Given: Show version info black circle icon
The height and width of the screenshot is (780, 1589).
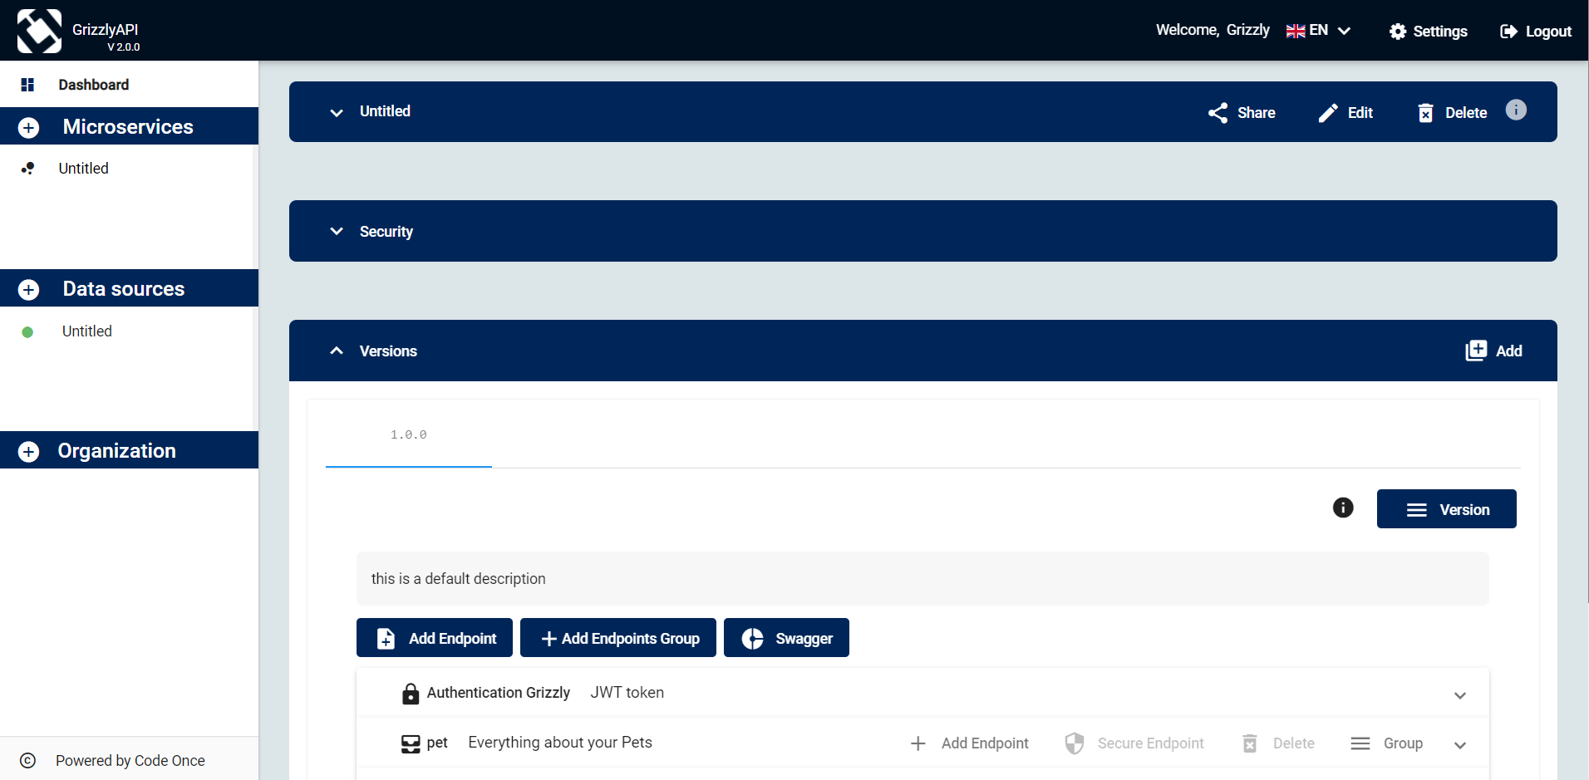Looking at the screenshot, I should click(1343, 508).
